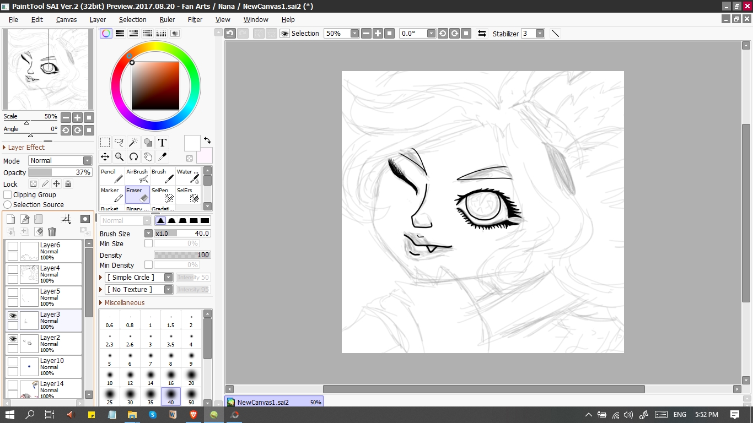Select the Move tool
753x423 pixels.
point(105,157)
